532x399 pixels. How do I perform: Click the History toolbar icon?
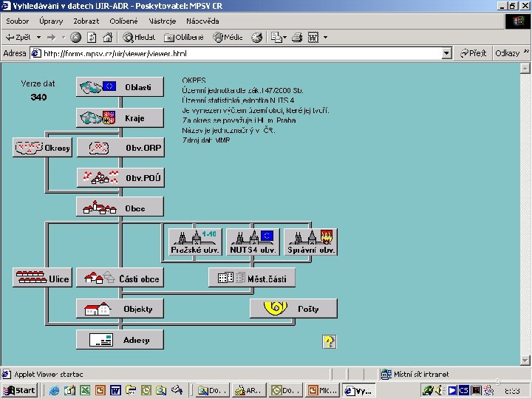pos(257,38)
